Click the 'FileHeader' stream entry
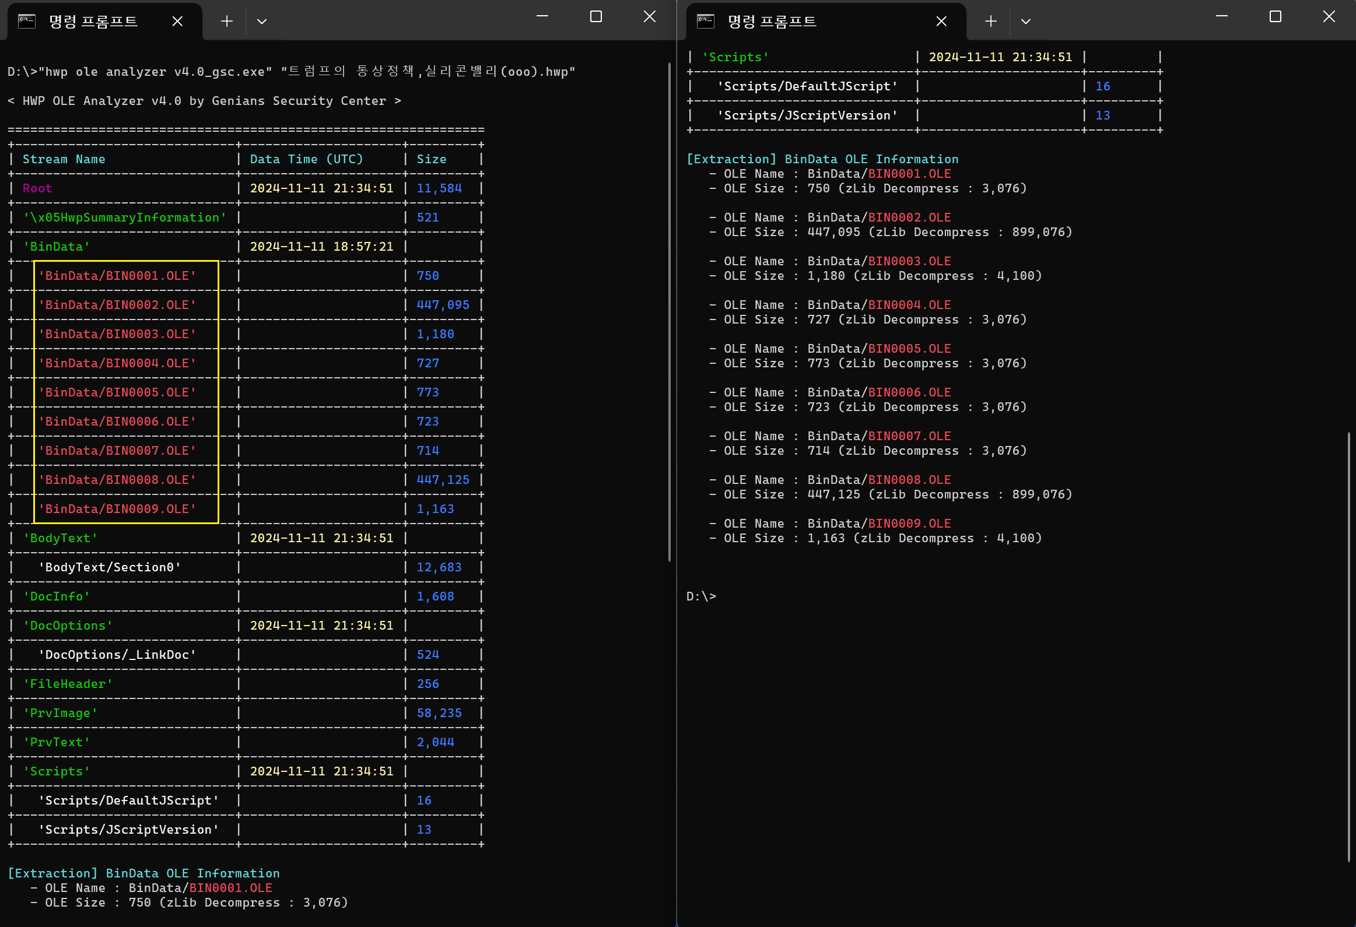 coord(68,684)
